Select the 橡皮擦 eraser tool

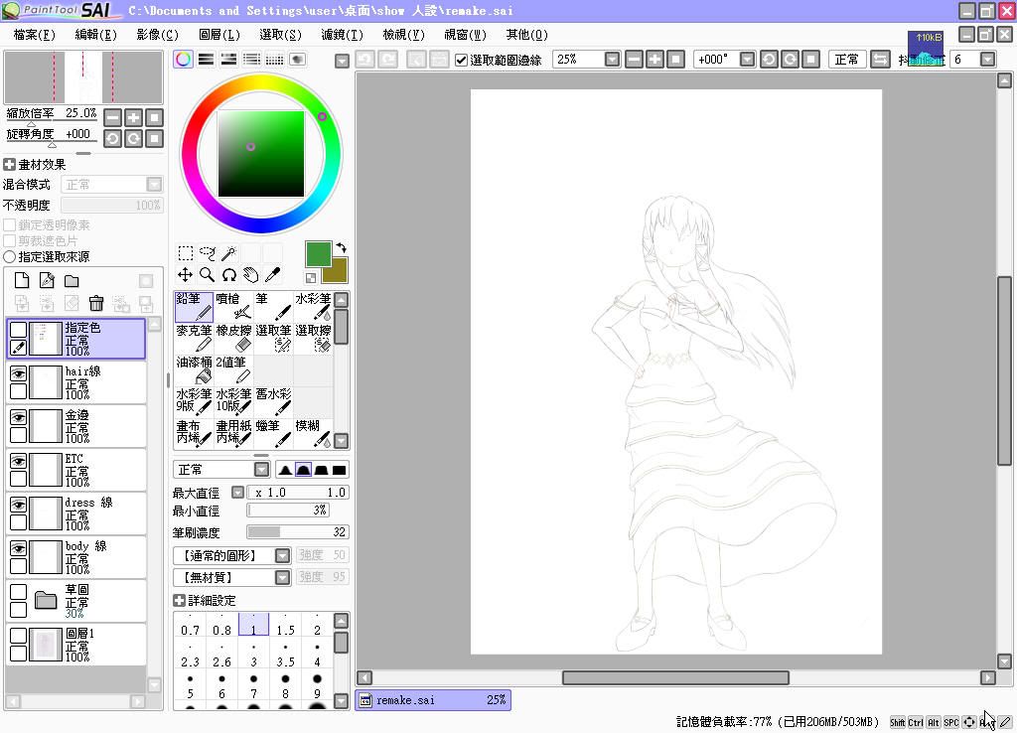pyautogui.click(x=233, y=338)
